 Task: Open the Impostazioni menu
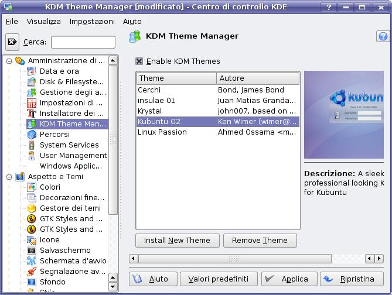pos(92,21)
